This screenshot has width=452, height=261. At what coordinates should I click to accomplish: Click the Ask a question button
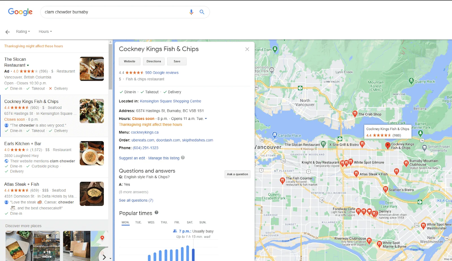coord(237,174)
